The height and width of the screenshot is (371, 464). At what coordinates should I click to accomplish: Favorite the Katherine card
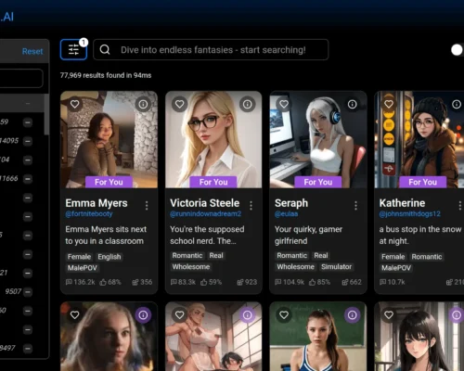click(389, 104)
